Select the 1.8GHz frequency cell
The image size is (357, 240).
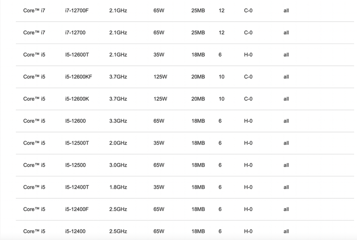point(118,188)
